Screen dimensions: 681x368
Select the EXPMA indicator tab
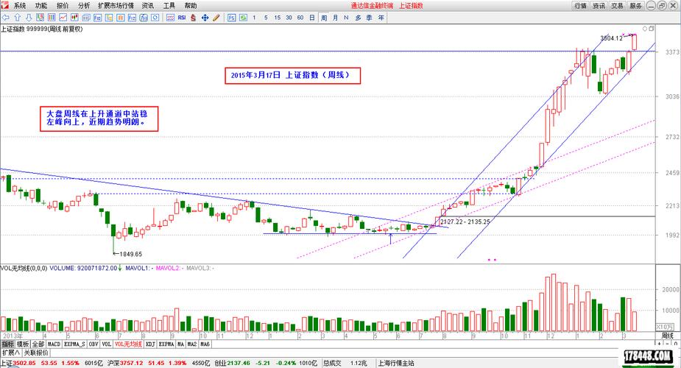pos(166,344)
